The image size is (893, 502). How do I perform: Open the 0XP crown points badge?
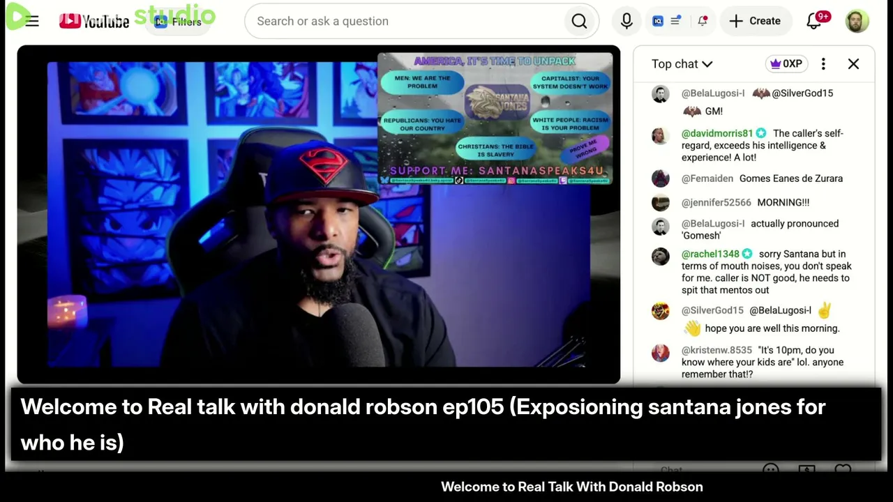coord(786,63)
